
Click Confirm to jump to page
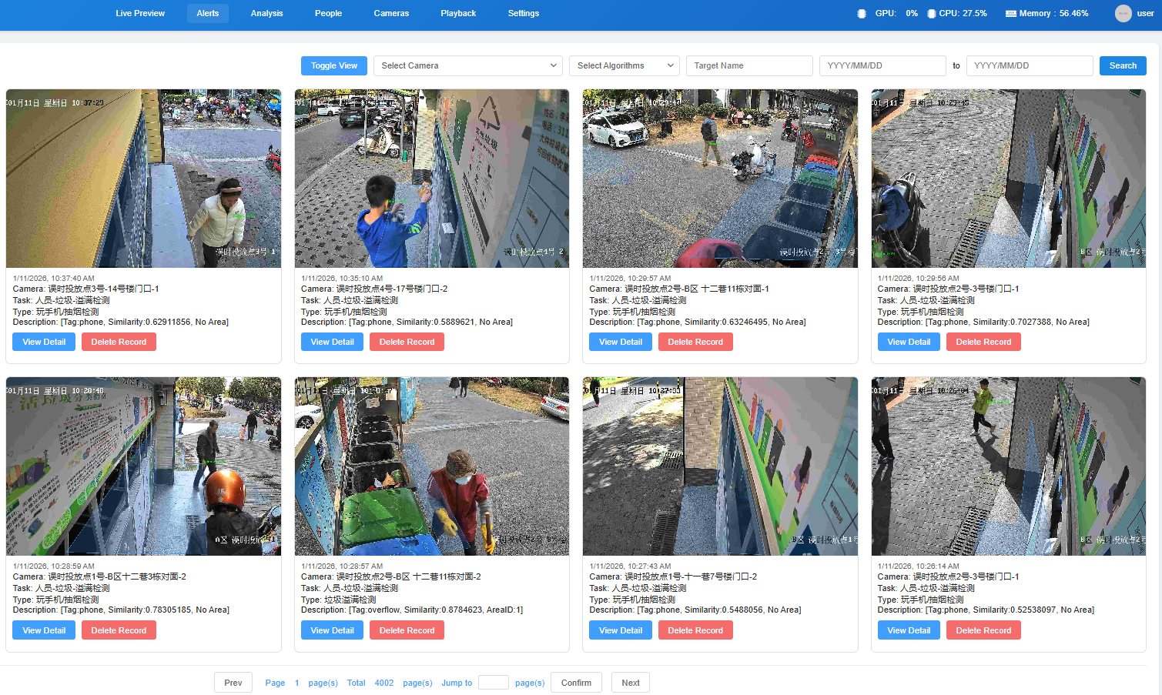(x=576, y=683)
